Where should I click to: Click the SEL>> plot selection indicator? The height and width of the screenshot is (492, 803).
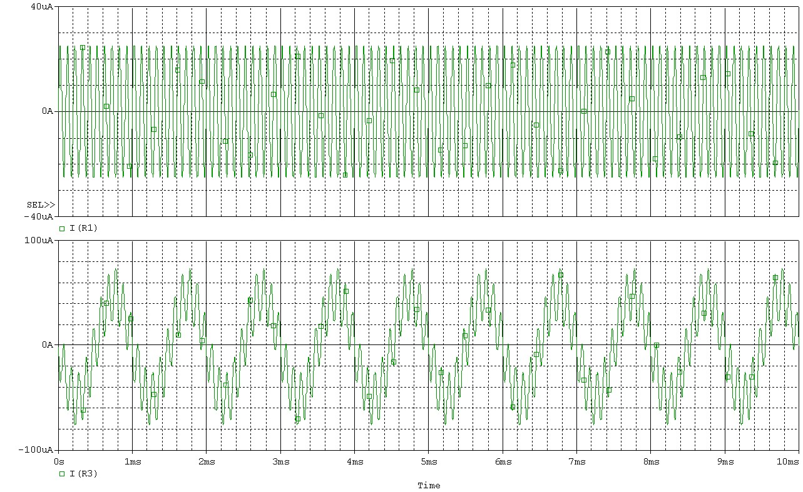[x=41, y=205]
